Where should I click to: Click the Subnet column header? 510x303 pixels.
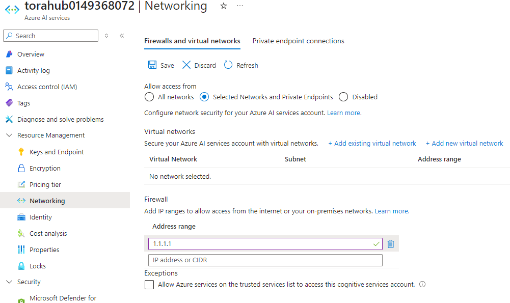[x=296, y=159]
